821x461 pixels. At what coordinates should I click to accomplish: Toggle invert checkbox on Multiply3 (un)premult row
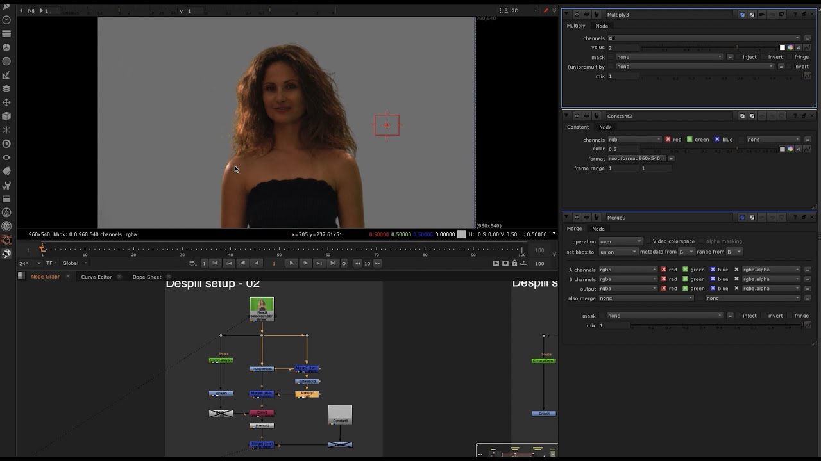(790, 67)
